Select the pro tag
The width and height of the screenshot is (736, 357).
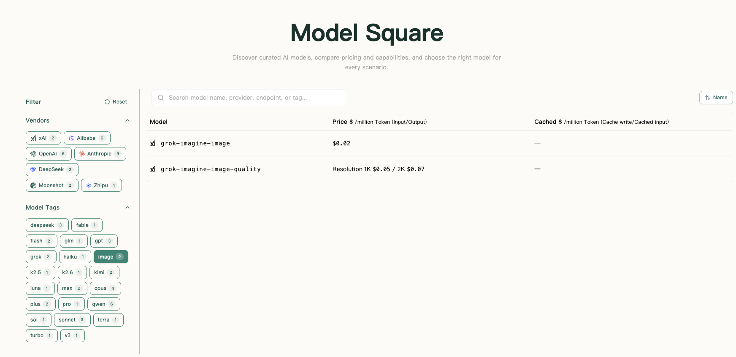click(x=71, y=304)
